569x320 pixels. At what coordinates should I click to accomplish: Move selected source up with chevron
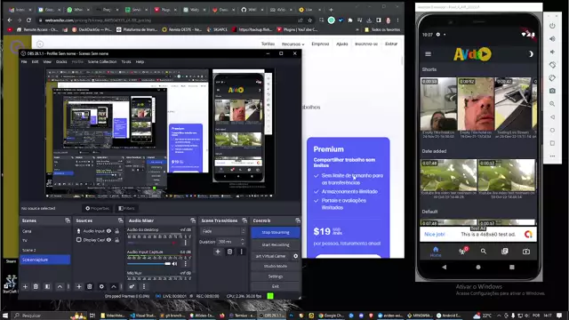114,286
